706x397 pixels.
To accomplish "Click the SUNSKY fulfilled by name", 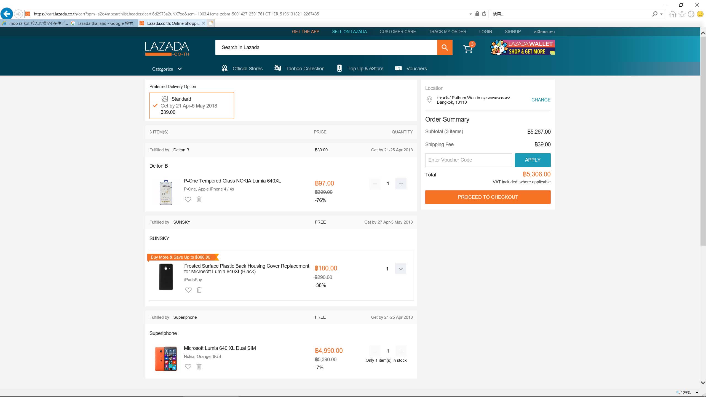I will tap(182, 222).
